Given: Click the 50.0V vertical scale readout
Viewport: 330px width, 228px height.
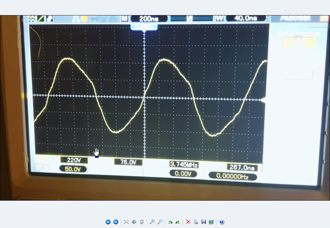Looking at the screenshot, I should [73, 169].
